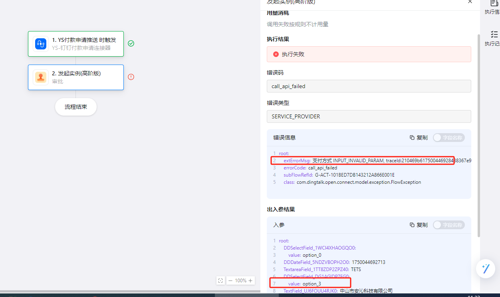500x297 pixels.
Task: Close the 发起实例(高阶版) detail panel
Action: click(x=470, y=2)
